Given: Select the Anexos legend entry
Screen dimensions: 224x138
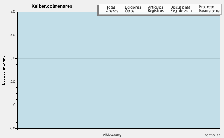Looking at the screenshot, I should pyautogui.click(x=109, y=11).
